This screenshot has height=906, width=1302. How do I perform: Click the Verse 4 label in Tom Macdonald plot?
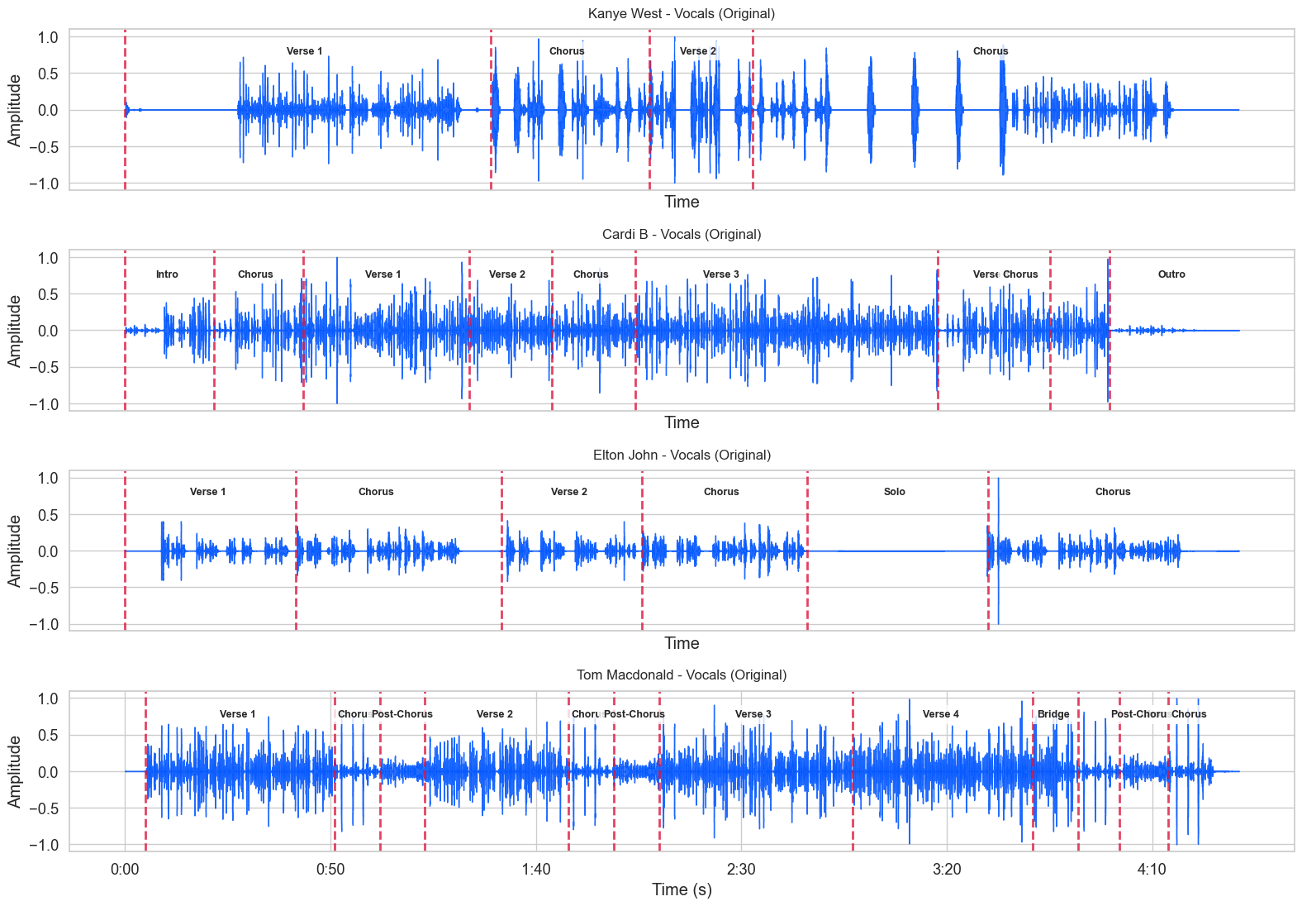[x=940, y=714]
